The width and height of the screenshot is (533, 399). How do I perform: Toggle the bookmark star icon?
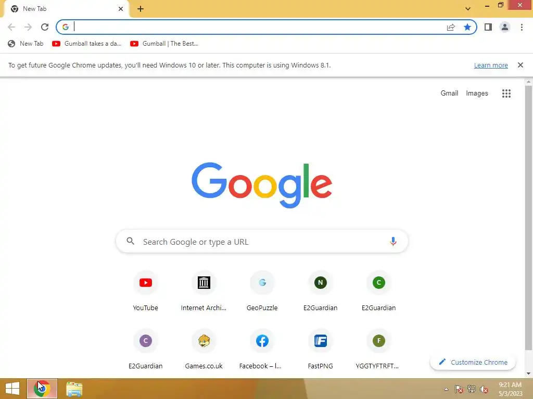(x=467, y=27)
